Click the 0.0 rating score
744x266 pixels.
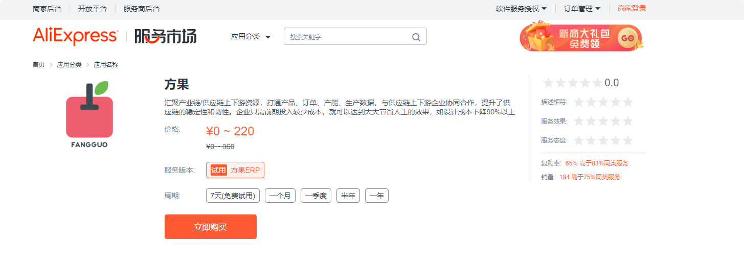click(612, 83)
